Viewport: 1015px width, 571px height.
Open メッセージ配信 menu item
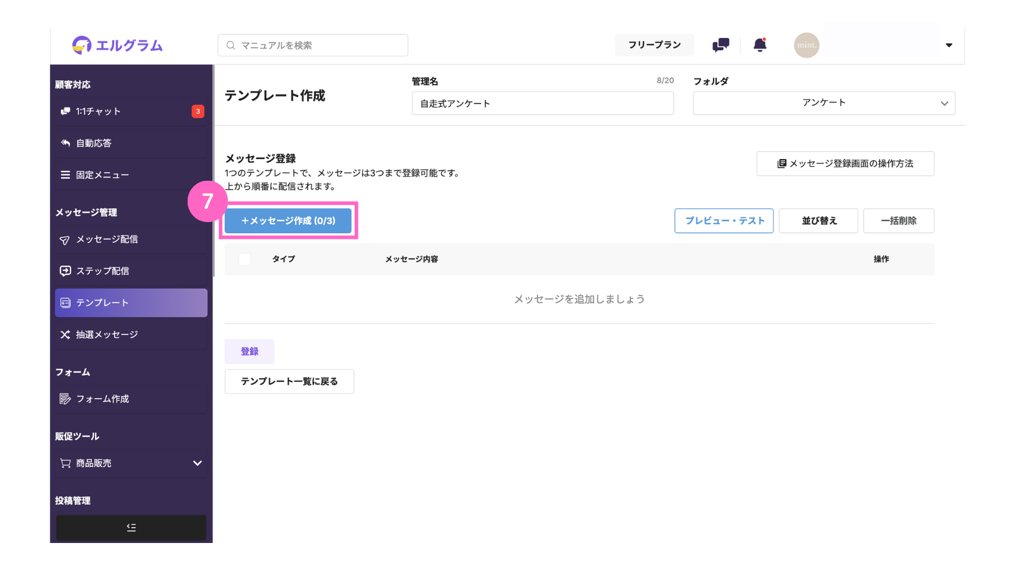tap(131, 240)
